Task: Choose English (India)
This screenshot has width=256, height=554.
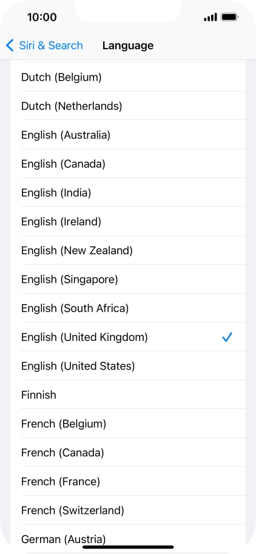Action: (128, 192)
